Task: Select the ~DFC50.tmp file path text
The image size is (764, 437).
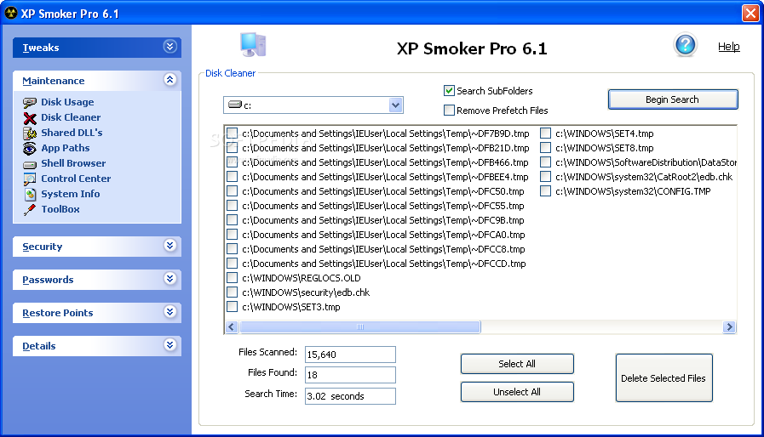Action: point(383,191)
